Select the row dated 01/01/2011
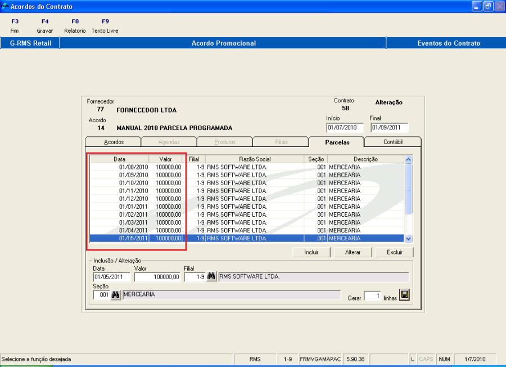 point(247,207)
